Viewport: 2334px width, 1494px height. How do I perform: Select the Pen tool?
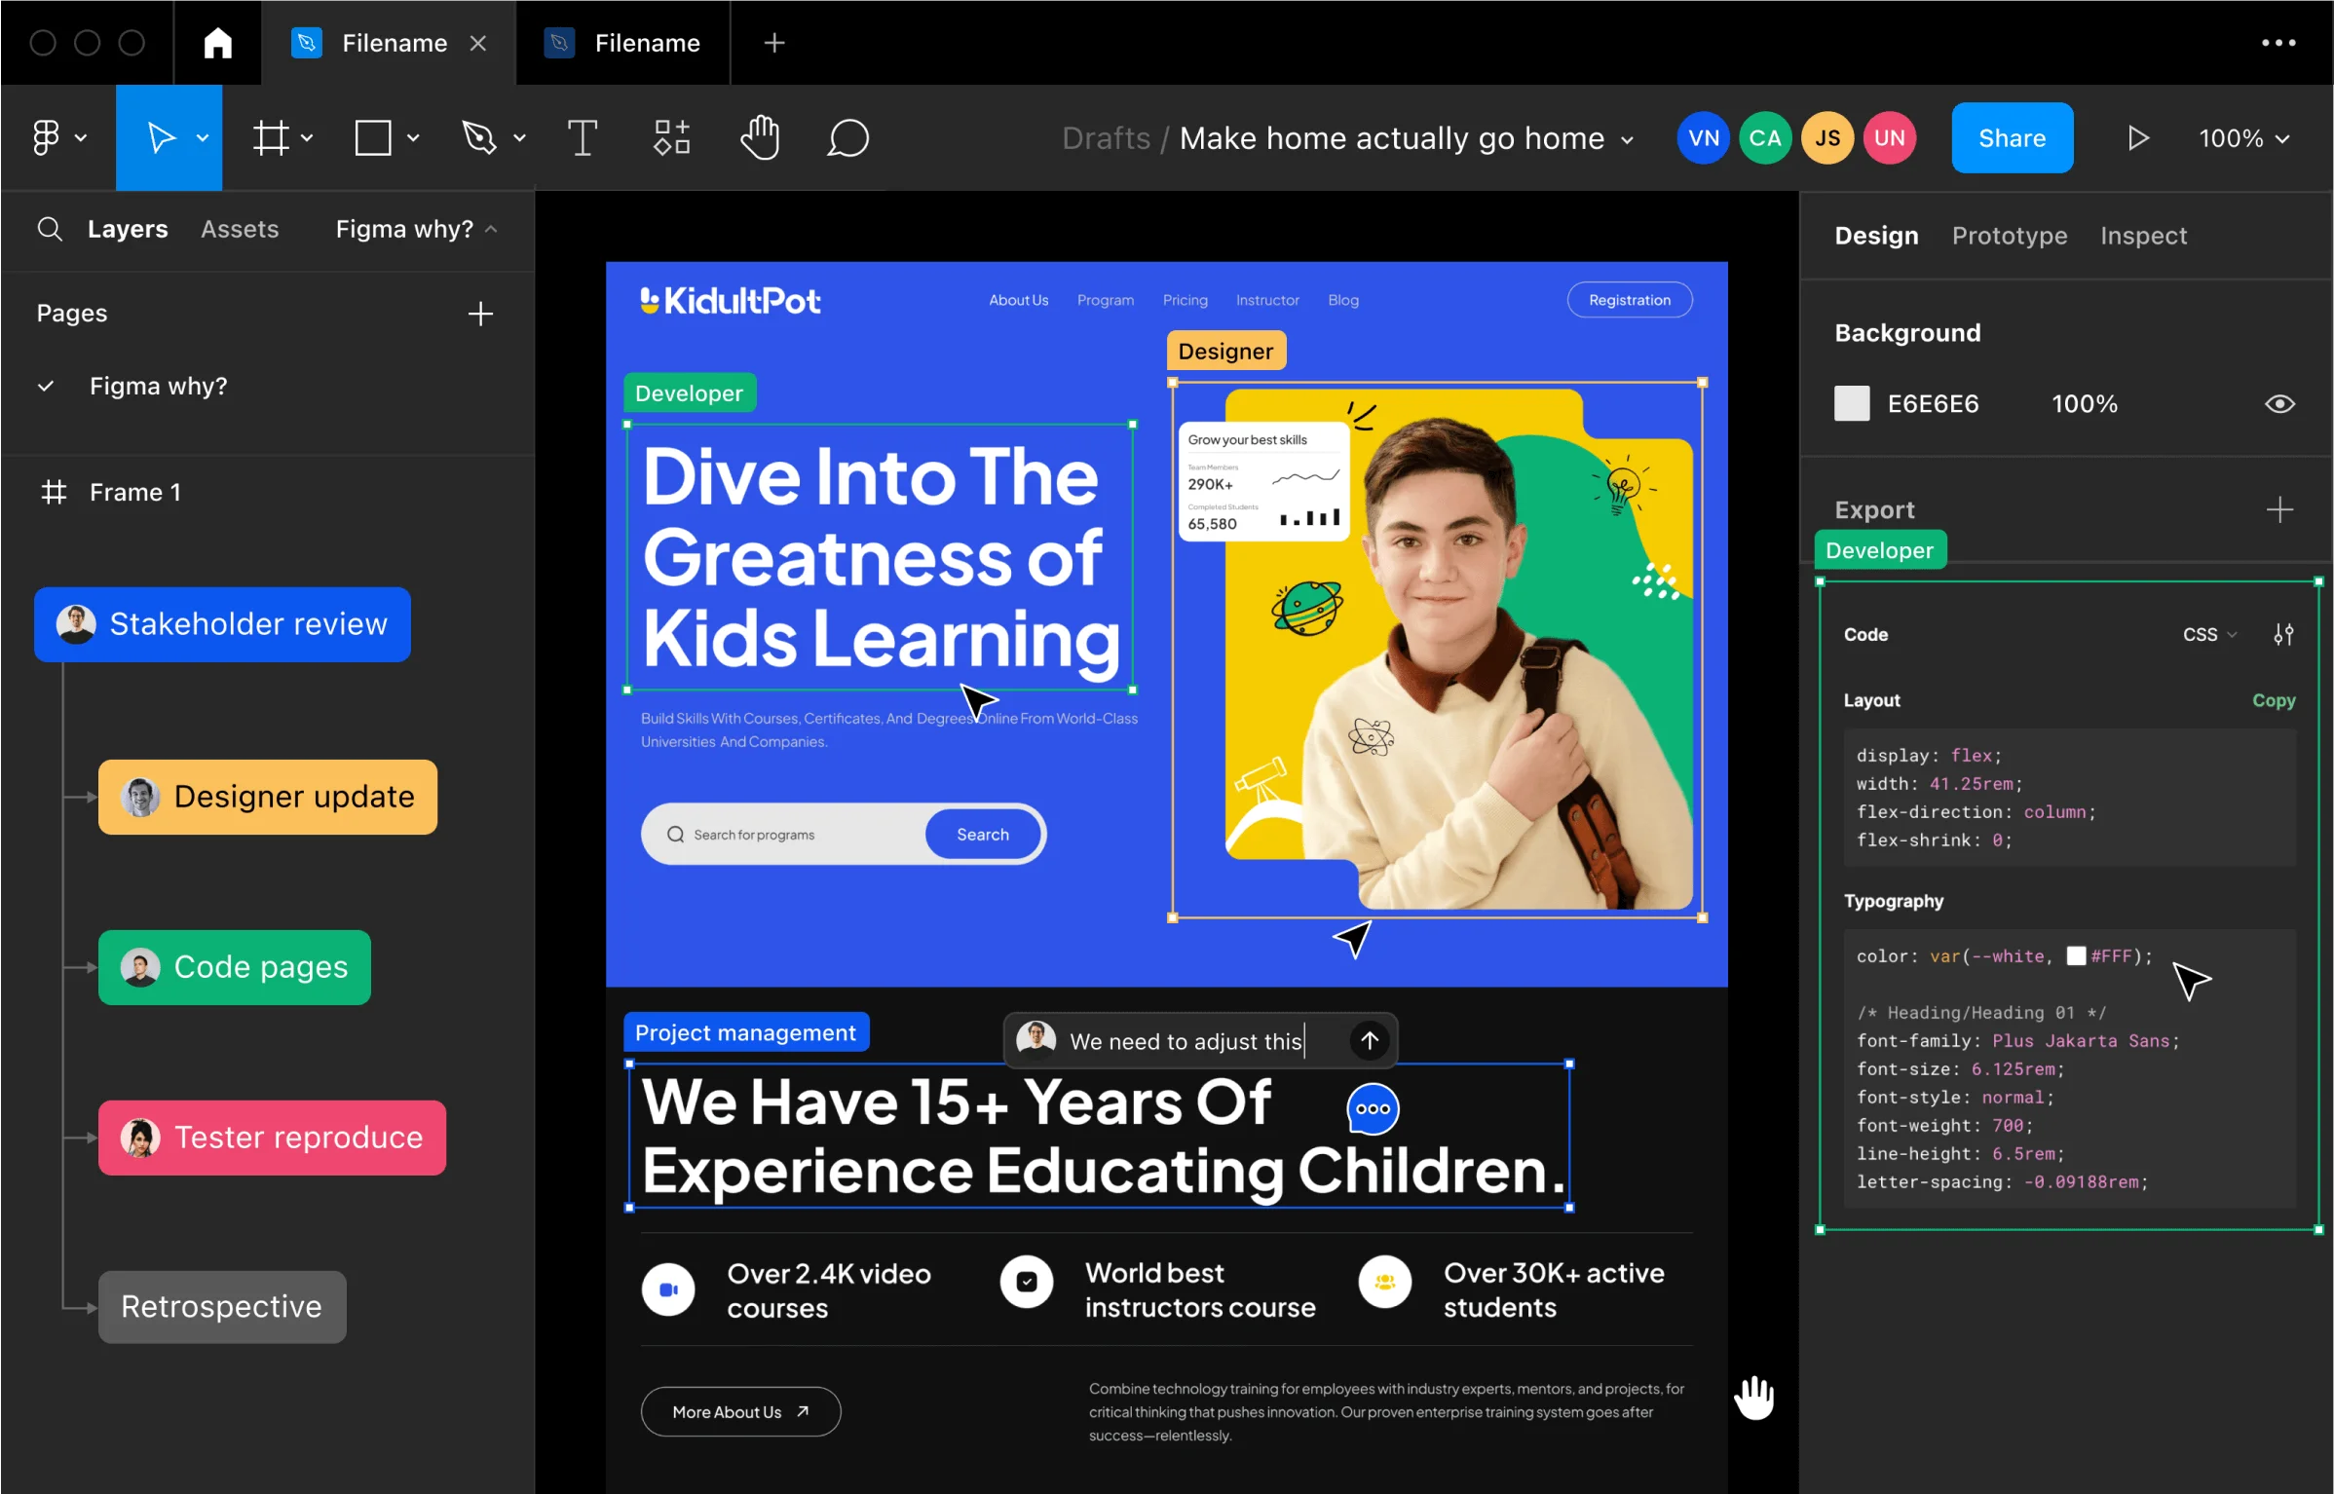(x=479, y=138)
